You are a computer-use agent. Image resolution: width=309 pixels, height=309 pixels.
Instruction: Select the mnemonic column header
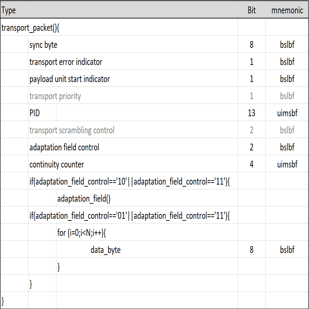pyautogui.click(x=287, y=10)
